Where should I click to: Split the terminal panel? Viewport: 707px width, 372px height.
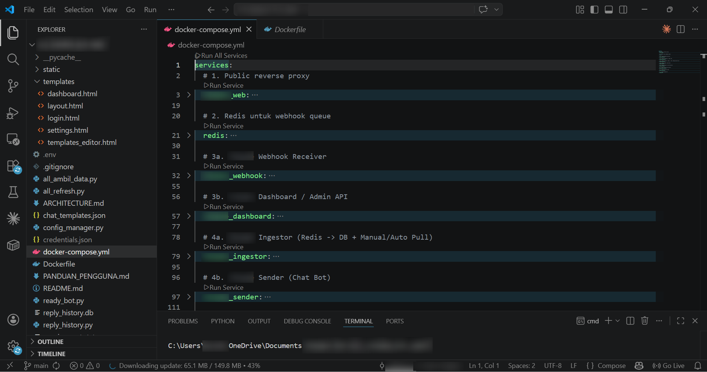coord(630,321)
